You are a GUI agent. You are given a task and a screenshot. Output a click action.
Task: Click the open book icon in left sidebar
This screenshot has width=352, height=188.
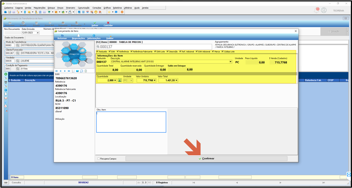point(6,98)
